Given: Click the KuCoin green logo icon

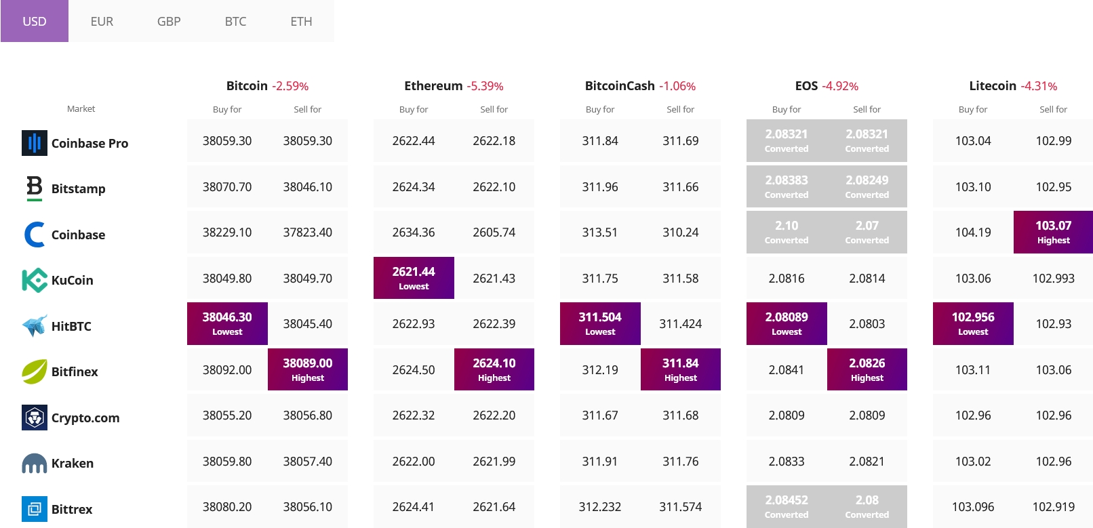Looking at the screenshot, I should coord(35,280).
